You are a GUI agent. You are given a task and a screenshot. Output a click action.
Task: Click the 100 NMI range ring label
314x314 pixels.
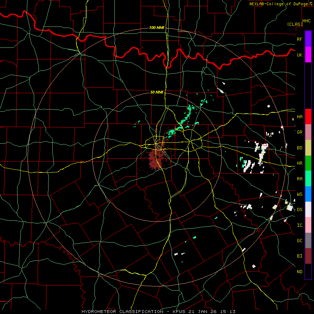[157, 28]
